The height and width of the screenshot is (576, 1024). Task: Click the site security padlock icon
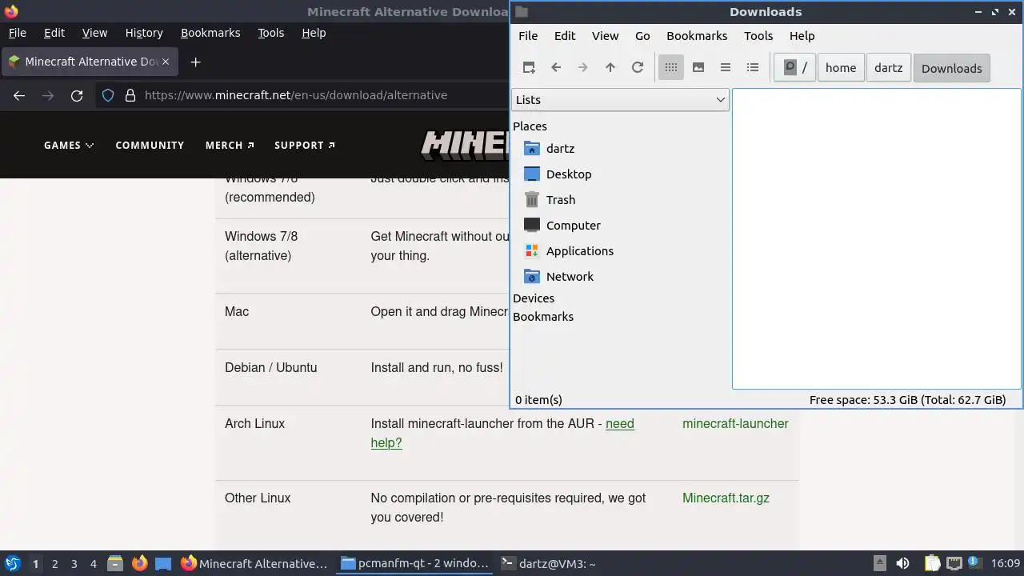(x=130, y=95)
